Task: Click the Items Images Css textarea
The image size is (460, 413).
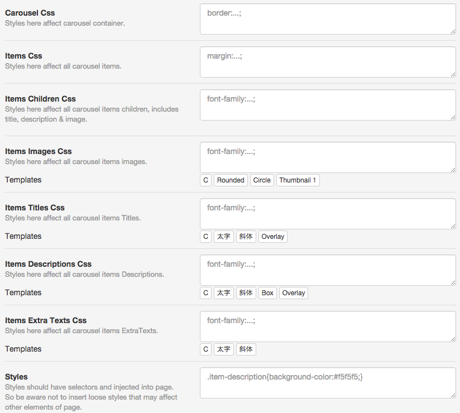Action: coord(328,157)
